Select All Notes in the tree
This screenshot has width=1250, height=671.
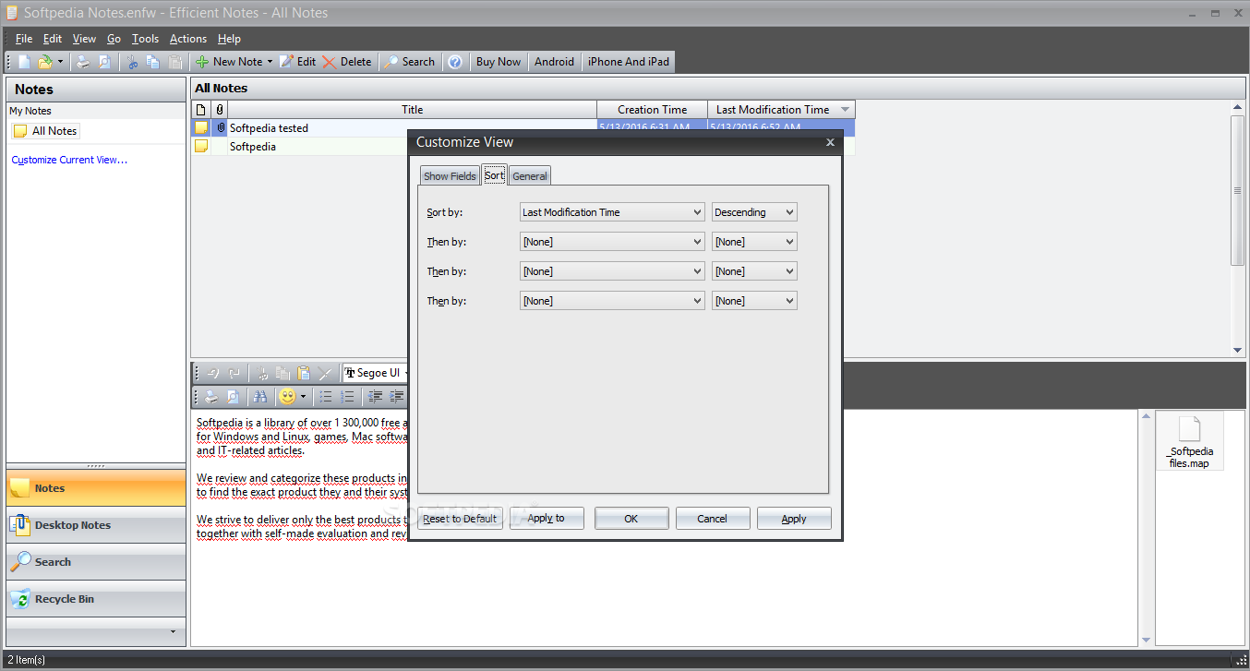(46, 131)
